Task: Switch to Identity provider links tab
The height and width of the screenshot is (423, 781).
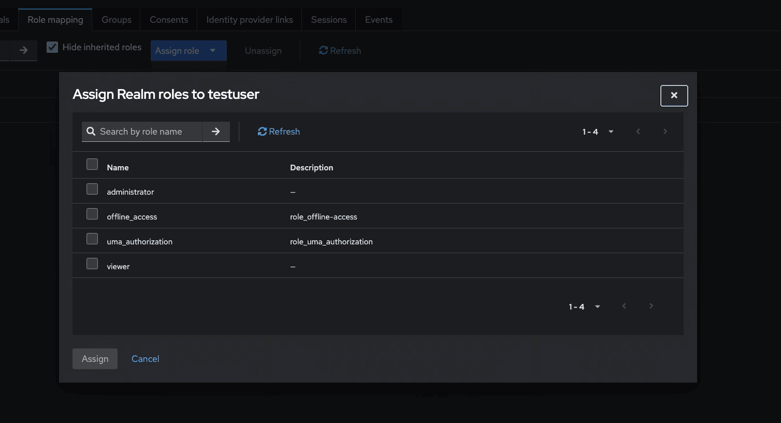Action: tap(250, 20)
